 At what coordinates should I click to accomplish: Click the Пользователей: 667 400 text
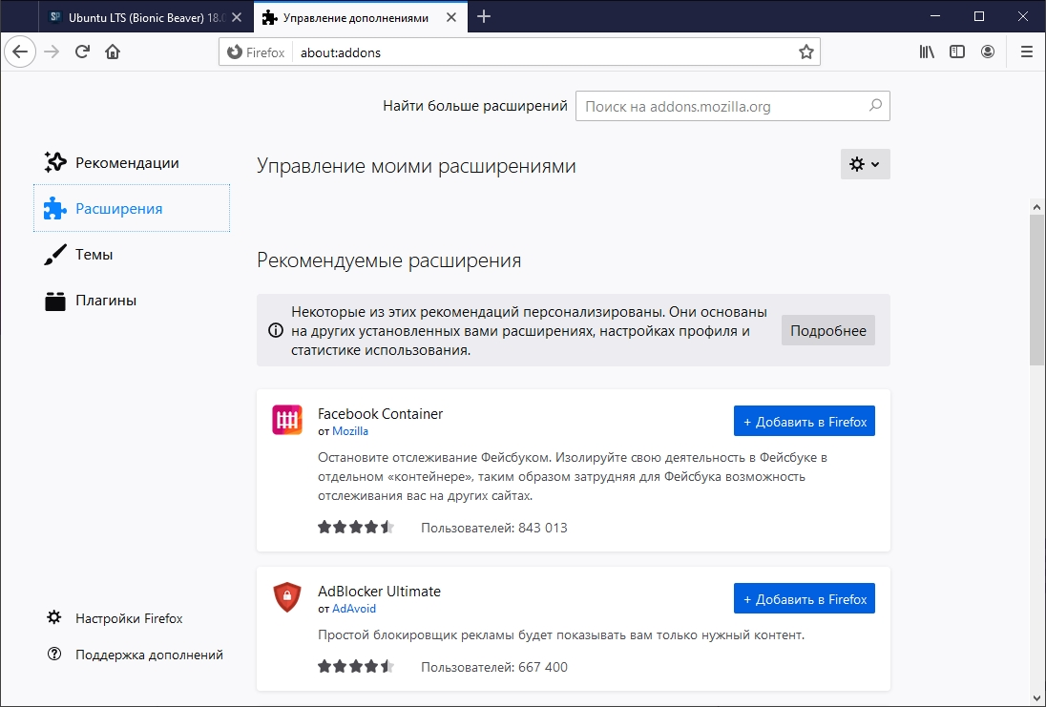(493, 666)
